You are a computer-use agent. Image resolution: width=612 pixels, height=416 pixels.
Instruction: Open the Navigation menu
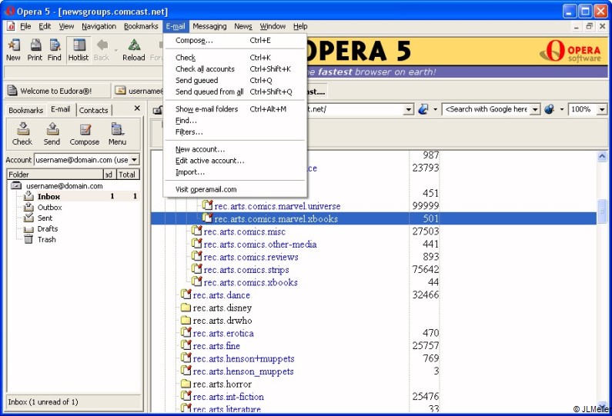pos(99,26)
